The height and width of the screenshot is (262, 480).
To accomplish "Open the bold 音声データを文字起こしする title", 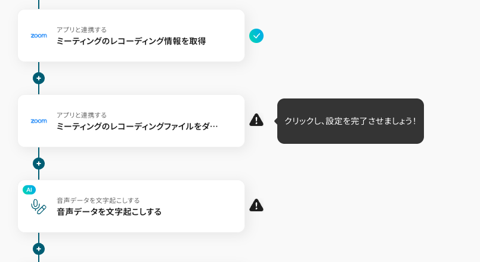I will point(109,212).
